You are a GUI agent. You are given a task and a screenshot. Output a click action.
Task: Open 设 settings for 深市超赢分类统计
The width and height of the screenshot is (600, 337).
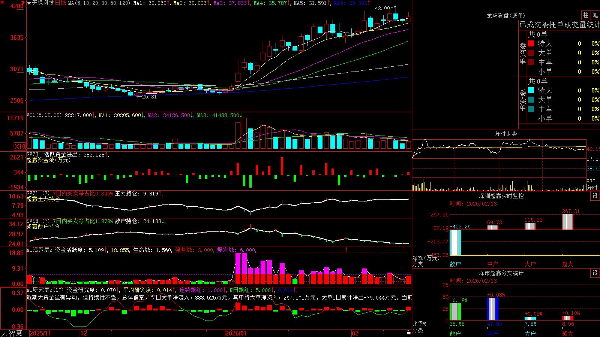tap(595, 273)
